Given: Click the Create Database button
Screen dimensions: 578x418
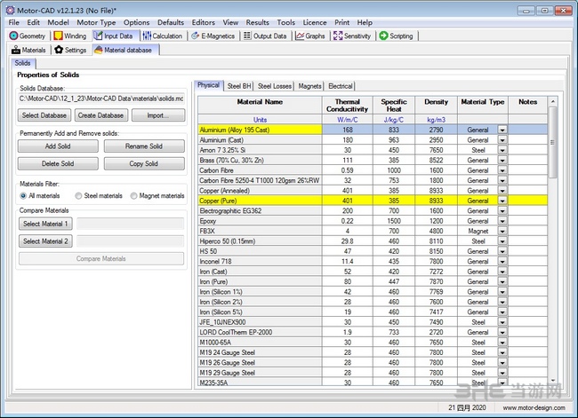Looking at the screenshot, I should [x=101, y=115].
